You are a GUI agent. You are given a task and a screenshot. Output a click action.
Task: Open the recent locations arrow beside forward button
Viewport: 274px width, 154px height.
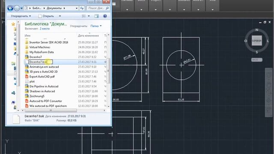[x=21, y=8]
